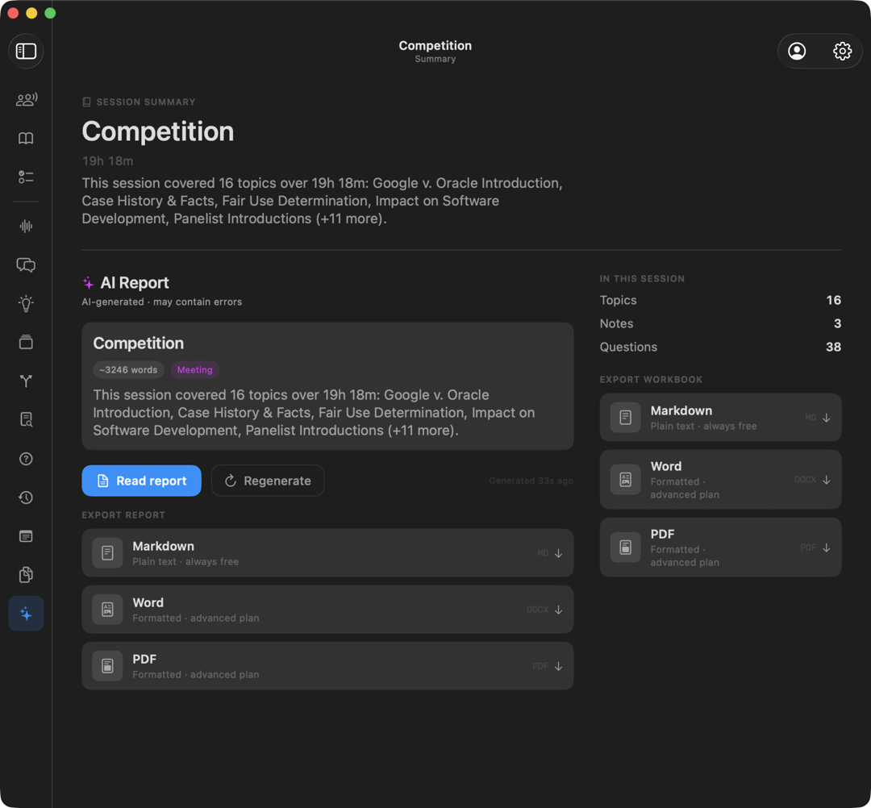Click the Regenerate button
Image resolution: width=871 pixels, height=808 pixels.
point(268,481)
